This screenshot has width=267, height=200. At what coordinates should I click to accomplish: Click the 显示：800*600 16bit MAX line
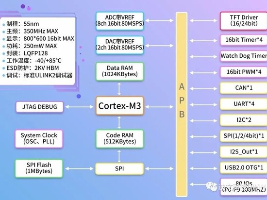tap(40, 38)
